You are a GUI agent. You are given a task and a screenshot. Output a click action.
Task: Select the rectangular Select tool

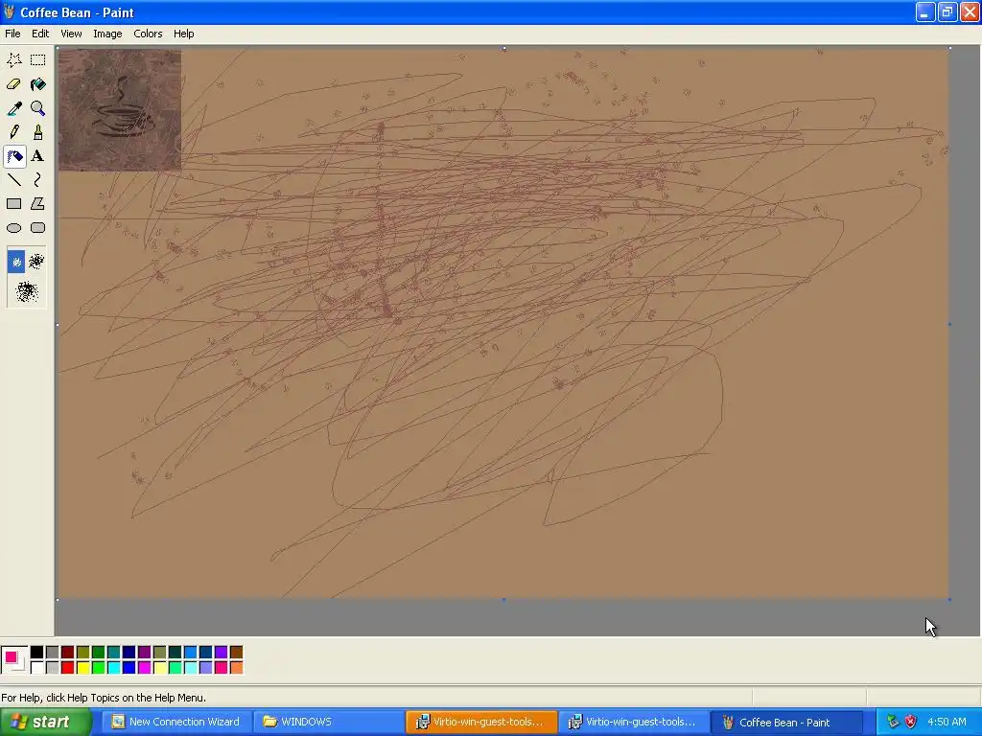(38, 60)
